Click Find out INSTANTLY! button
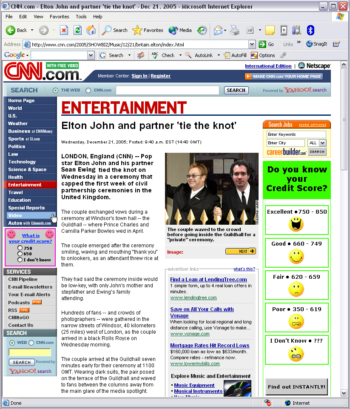350x409 pixels. 296,387
